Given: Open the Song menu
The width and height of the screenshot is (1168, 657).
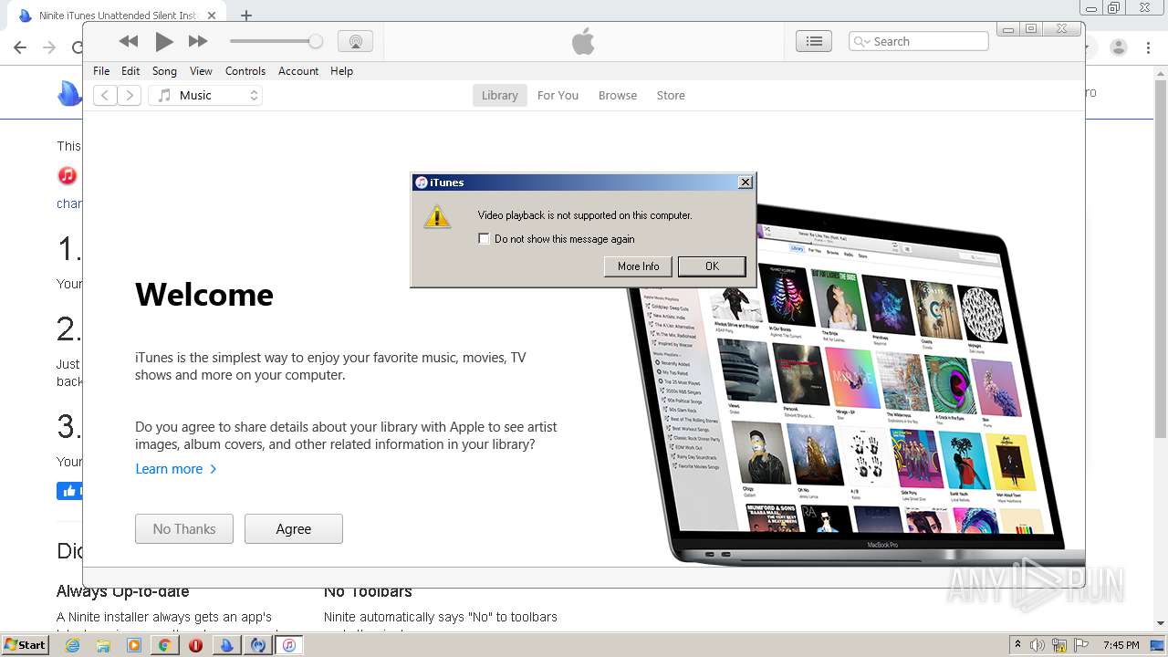Looking at the screenshot, I should click(164, 71).
